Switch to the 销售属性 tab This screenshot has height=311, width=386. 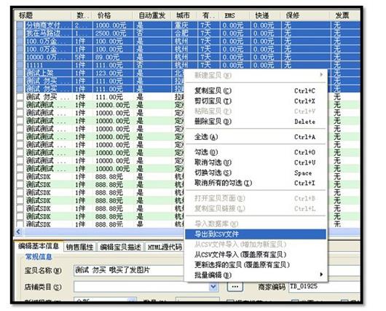click(x=80, y=247)
